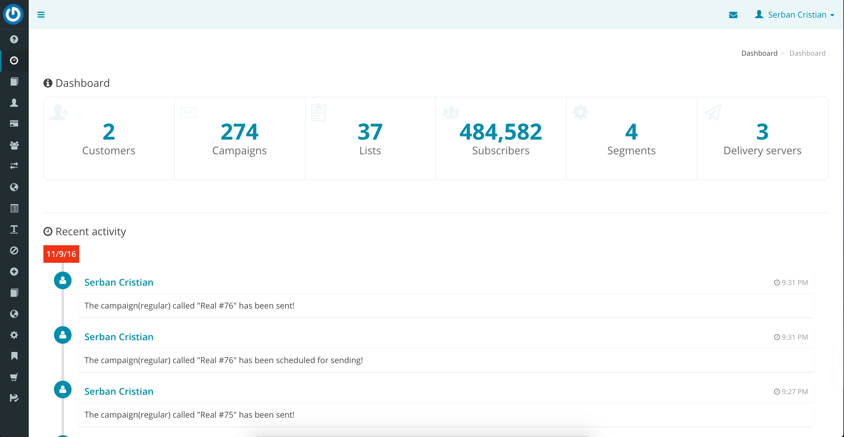This screenshot has width=844, height=437.
Task: Click the shopping cart icon in sidebar
Action: 14,377
